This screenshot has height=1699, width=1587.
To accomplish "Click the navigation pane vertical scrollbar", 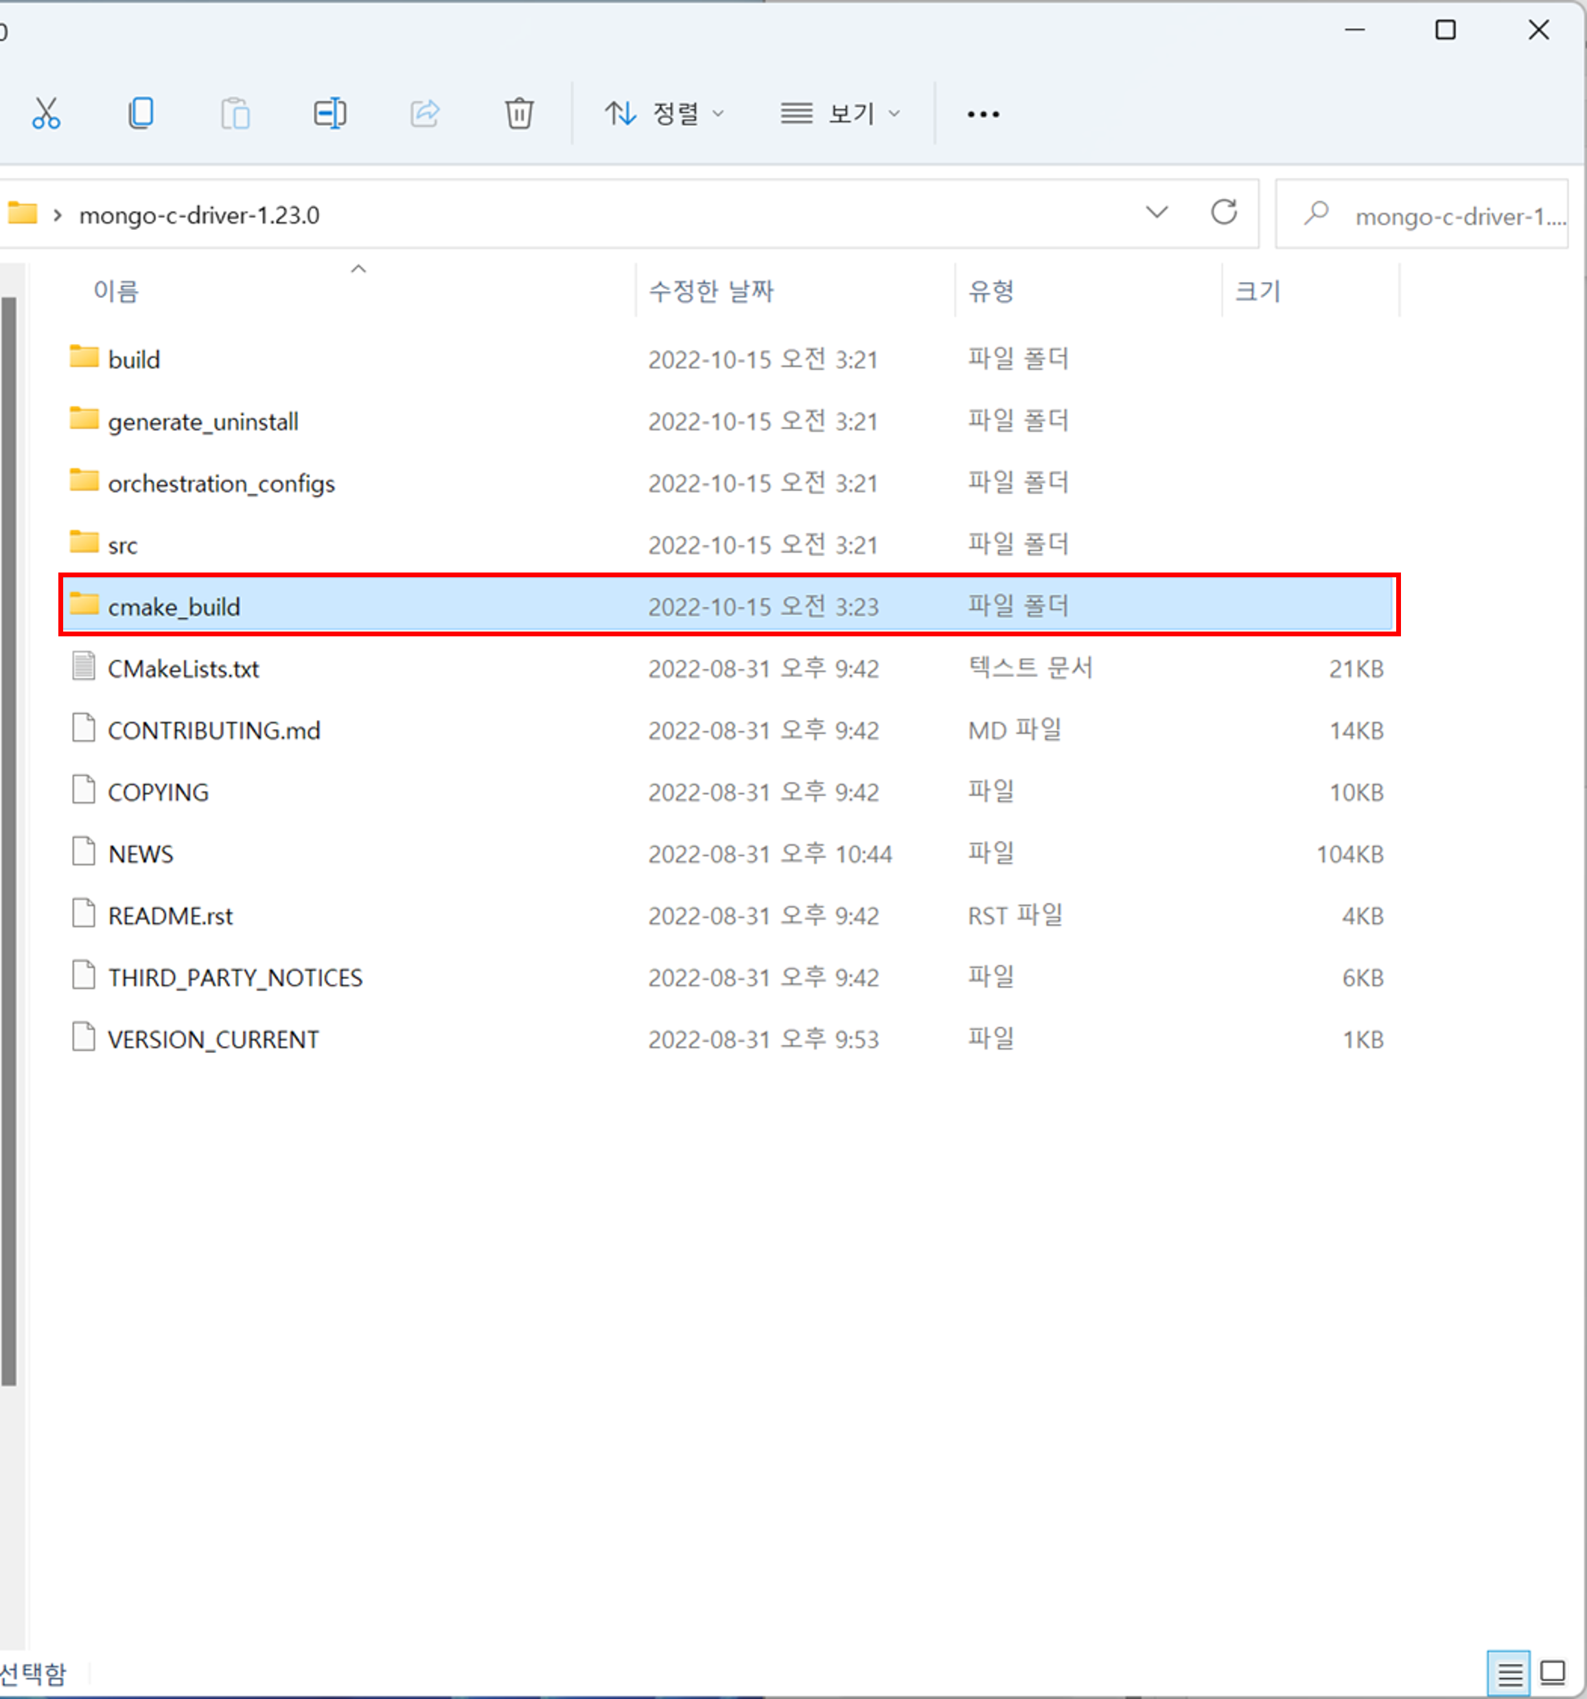I will 8,841.
